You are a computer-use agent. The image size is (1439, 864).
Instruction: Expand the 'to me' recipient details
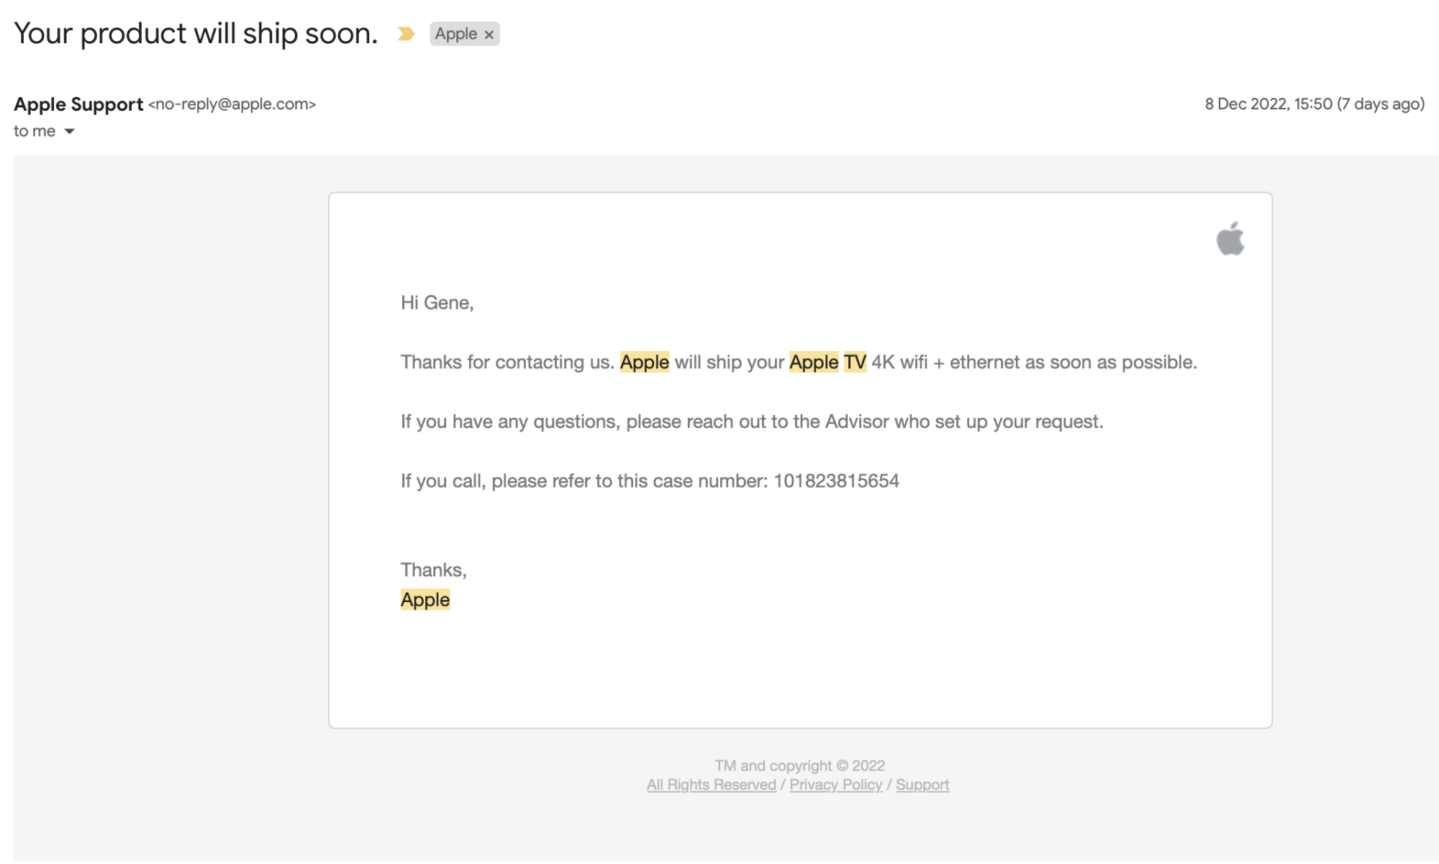click(x=69, y=131)
